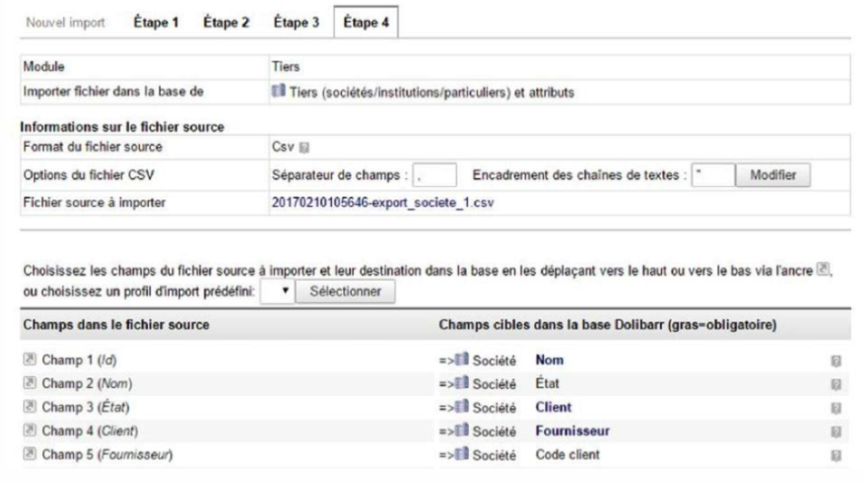The height and width of the screenshot is (481, 864).
Task: Click into the Séparateur de champs field
Action: (434, 175)
